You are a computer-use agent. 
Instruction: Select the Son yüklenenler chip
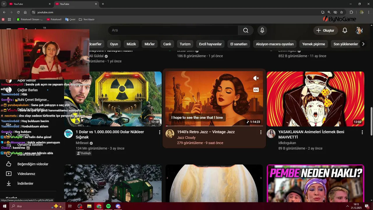(346, 44)
